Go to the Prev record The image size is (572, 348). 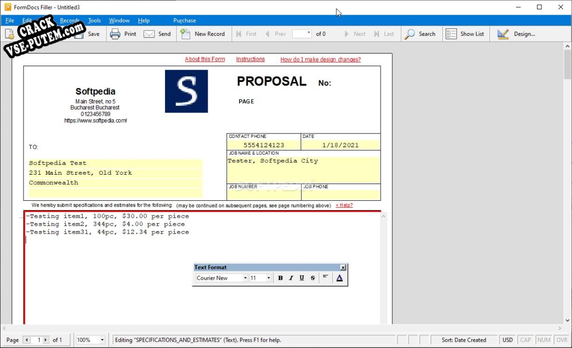(x=275, y=34)
